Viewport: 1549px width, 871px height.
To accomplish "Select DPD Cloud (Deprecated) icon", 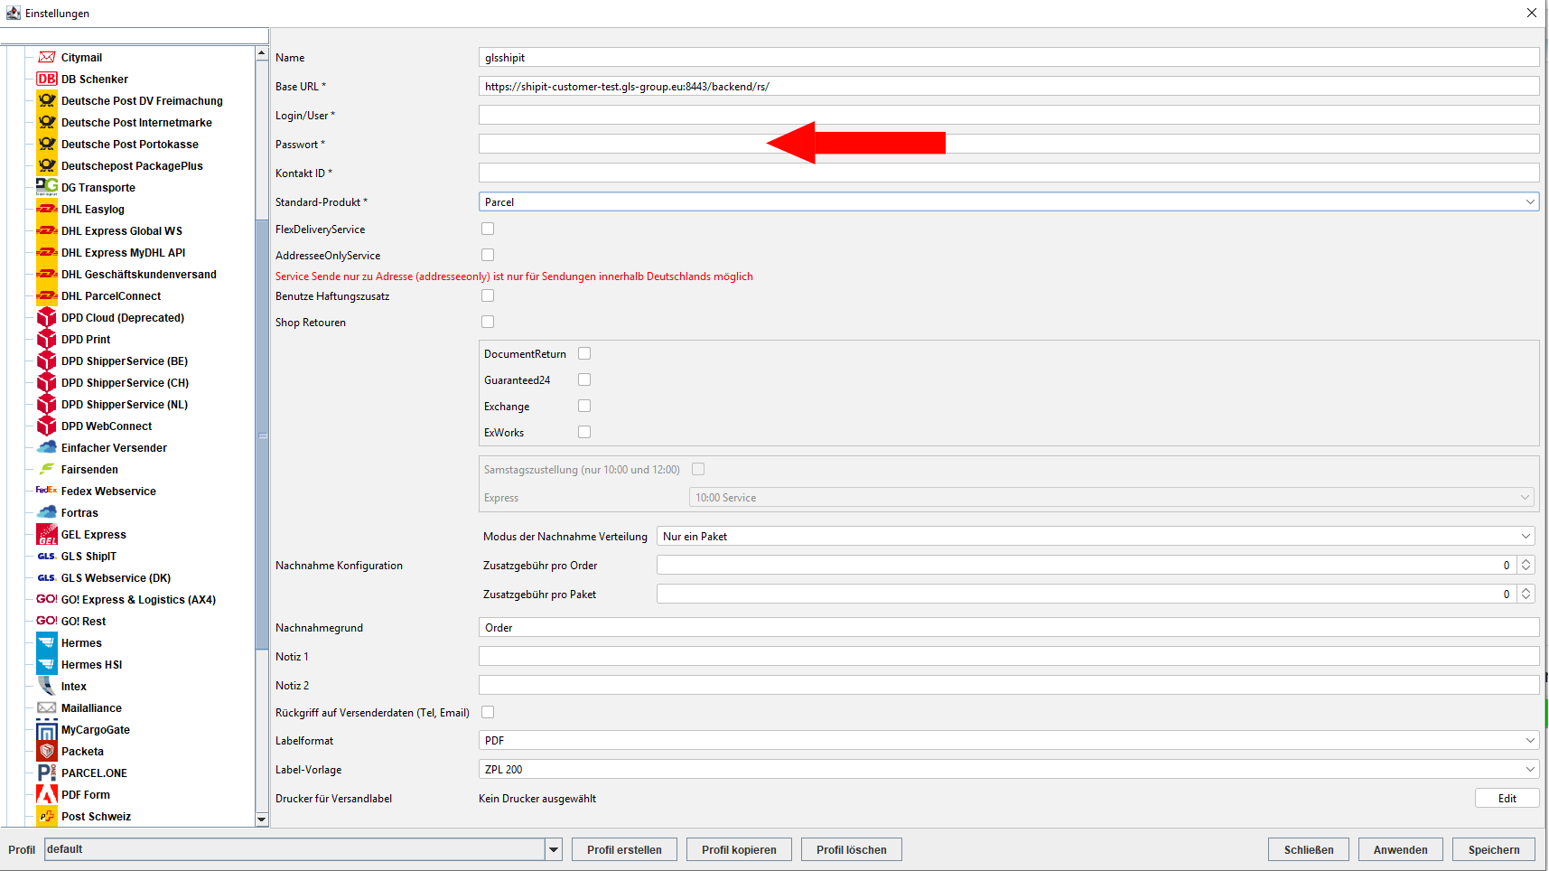I will click(47, 317).
